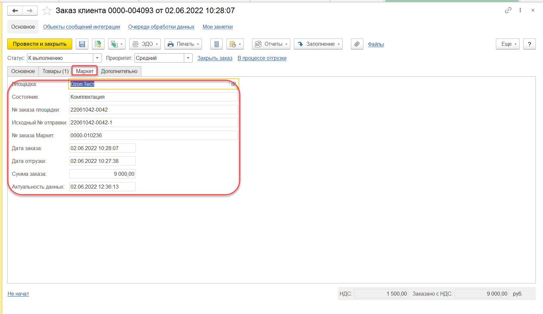Click the Дата заказа field
Image resolution: width=543 pixels, height=314 pixels.
point(102,148)
